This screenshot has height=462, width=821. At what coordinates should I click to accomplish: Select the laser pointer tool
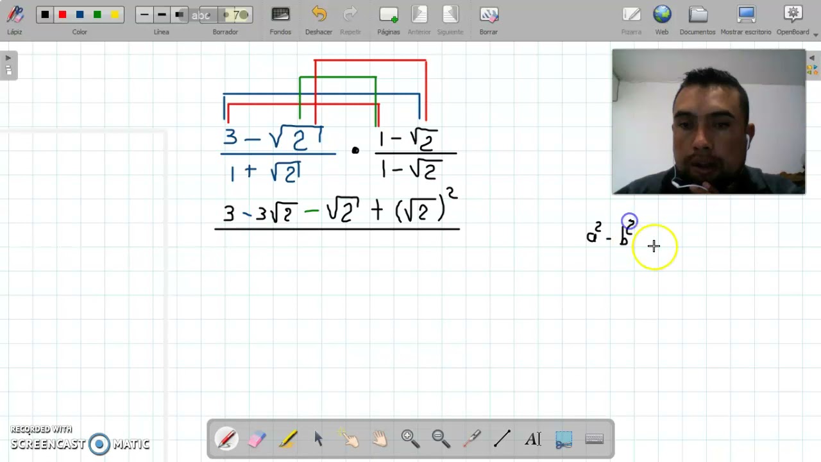click(x=472, y=439)
